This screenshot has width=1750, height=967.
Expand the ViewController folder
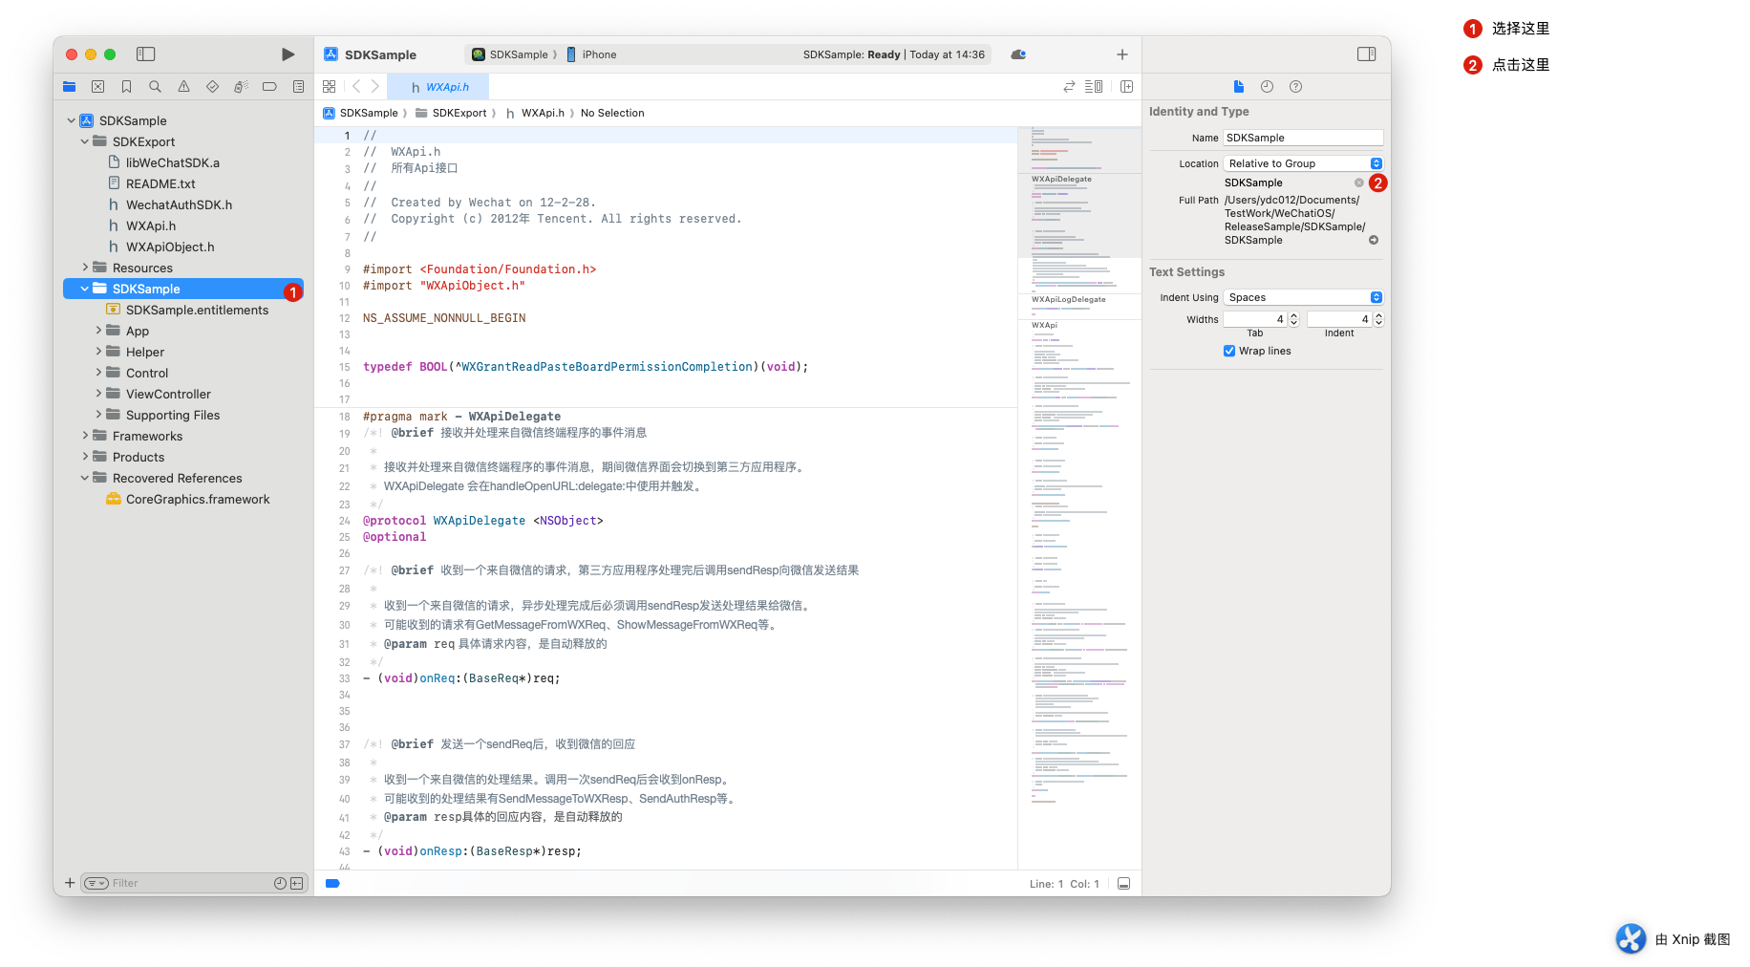tap(98, 394)
